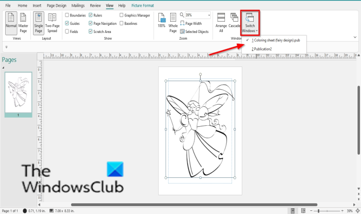
Task: Collapse the Pages panel triangle
Action: pyautogui.click(x=3, y=68)
